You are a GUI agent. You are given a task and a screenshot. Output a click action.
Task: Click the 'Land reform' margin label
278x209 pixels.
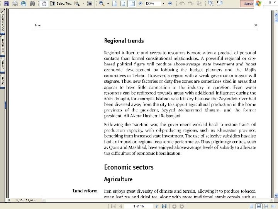85,191
